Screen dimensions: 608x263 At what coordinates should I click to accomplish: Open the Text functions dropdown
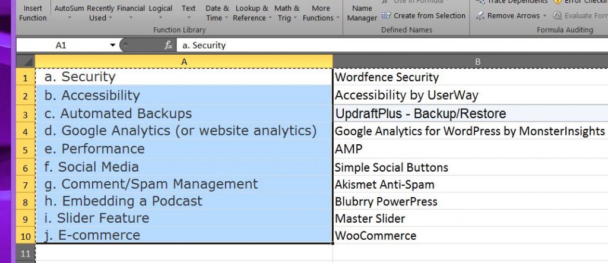[189, 13]
